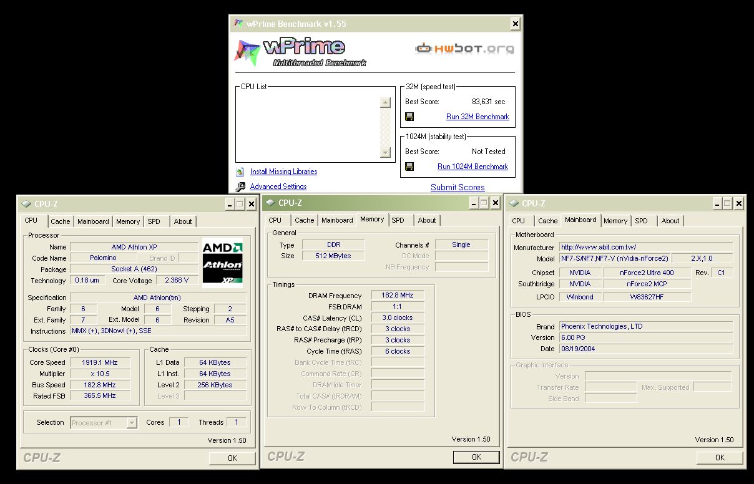
Task: Click the Chipset field nForce2 Ultra 400
Action: [x=647, y=273]
